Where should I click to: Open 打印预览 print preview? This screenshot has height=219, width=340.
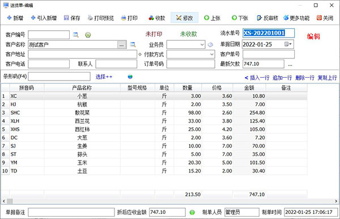coord(101,18)
